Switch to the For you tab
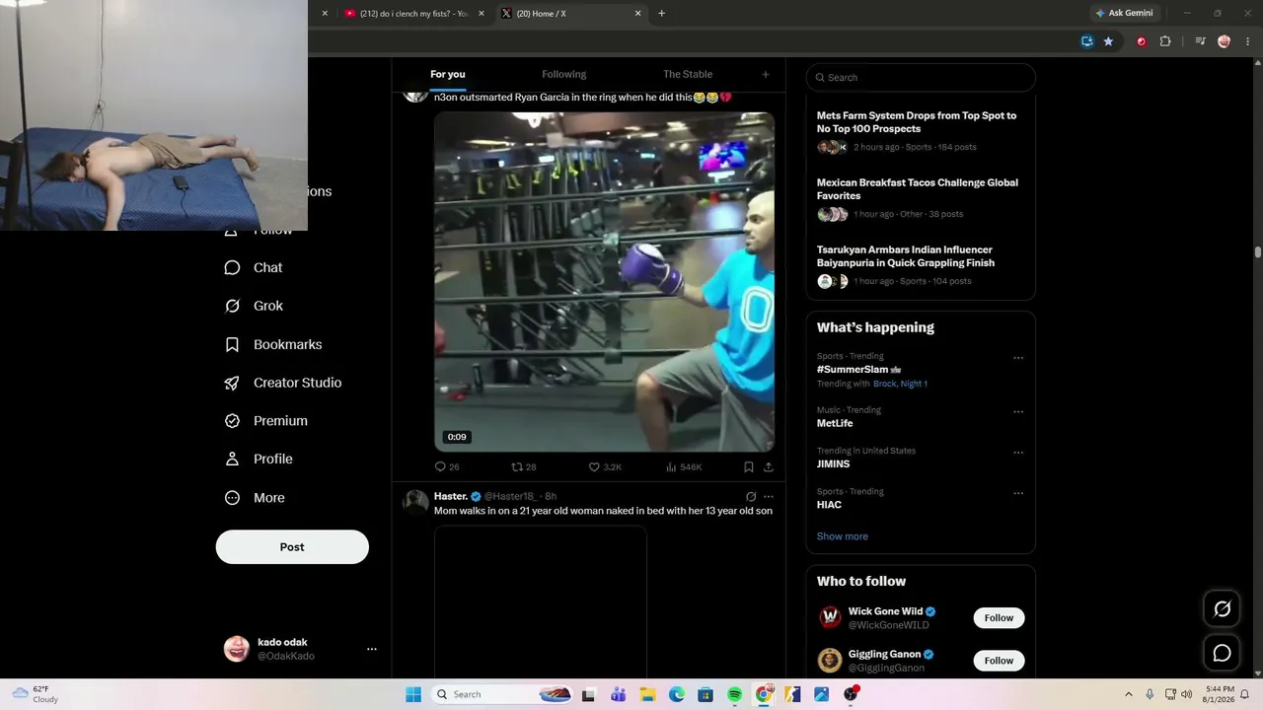 (x=448, y=74)
